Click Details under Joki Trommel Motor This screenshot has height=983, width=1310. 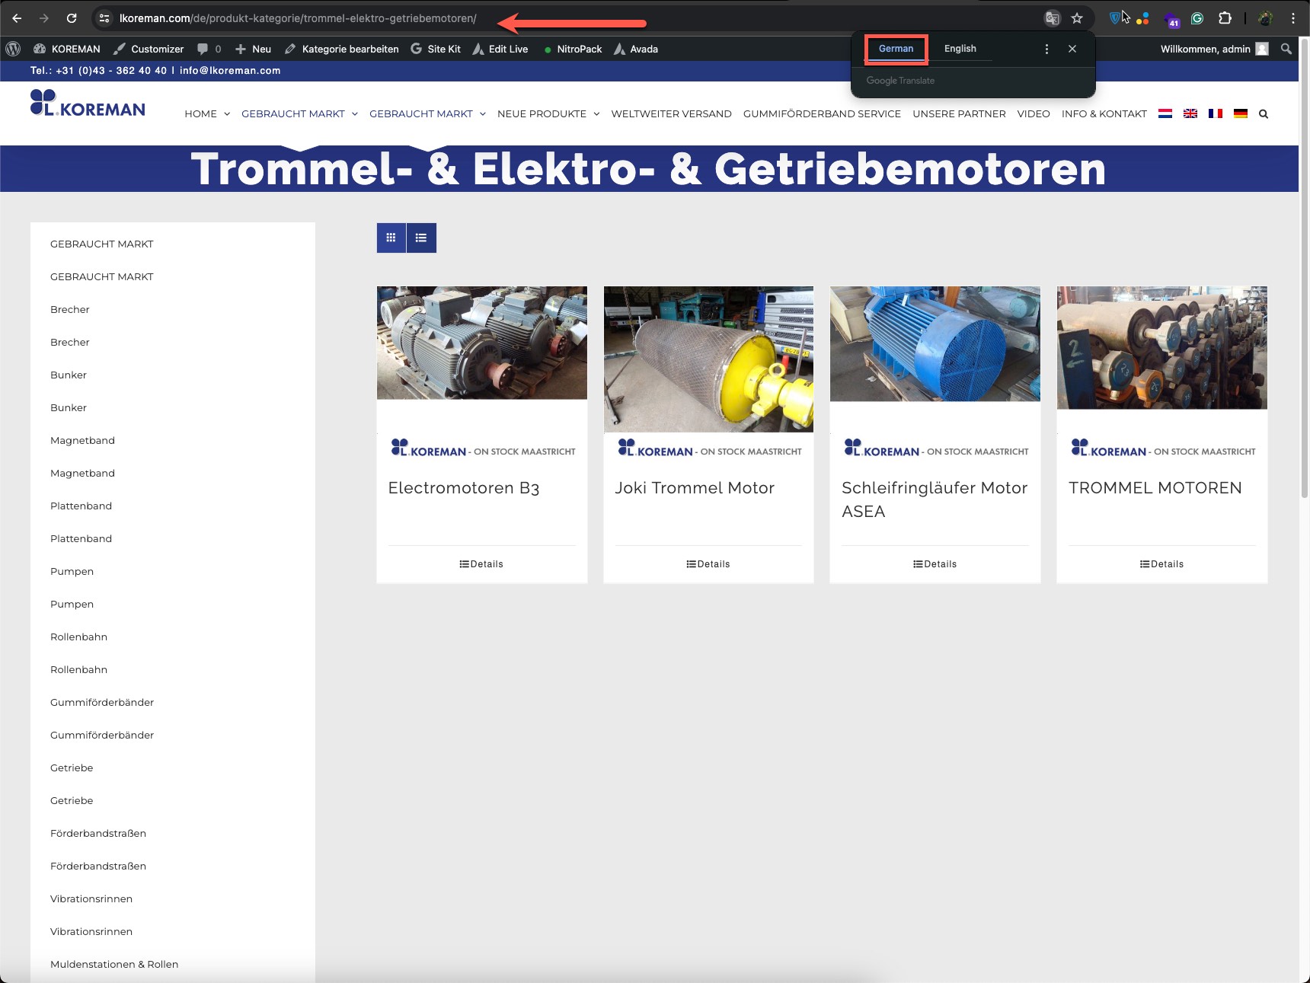coord(708,564)
